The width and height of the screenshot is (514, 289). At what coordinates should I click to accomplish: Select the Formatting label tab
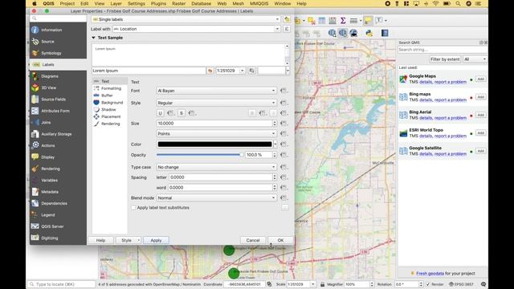(x=110, y=88)
